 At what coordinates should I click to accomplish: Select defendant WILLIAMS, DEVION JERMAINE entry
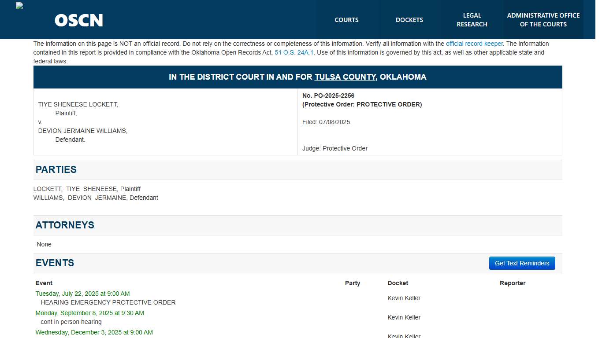click(x=96, y=198)
